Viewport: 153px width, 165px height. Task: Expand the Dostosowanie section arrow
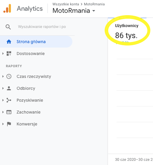3,54
